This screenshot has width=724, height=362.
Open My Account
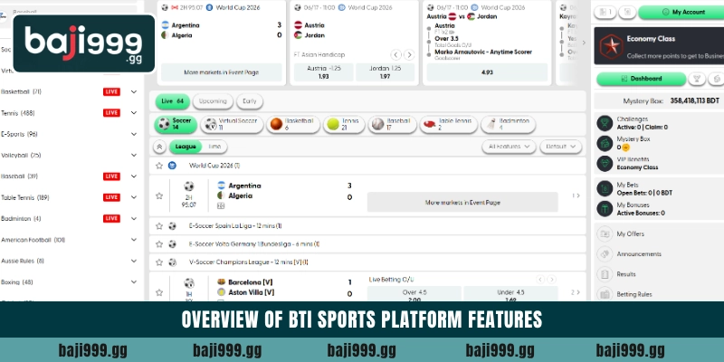[682, 13]
